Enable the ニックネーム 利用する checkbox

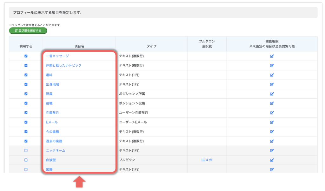[26, 151]
